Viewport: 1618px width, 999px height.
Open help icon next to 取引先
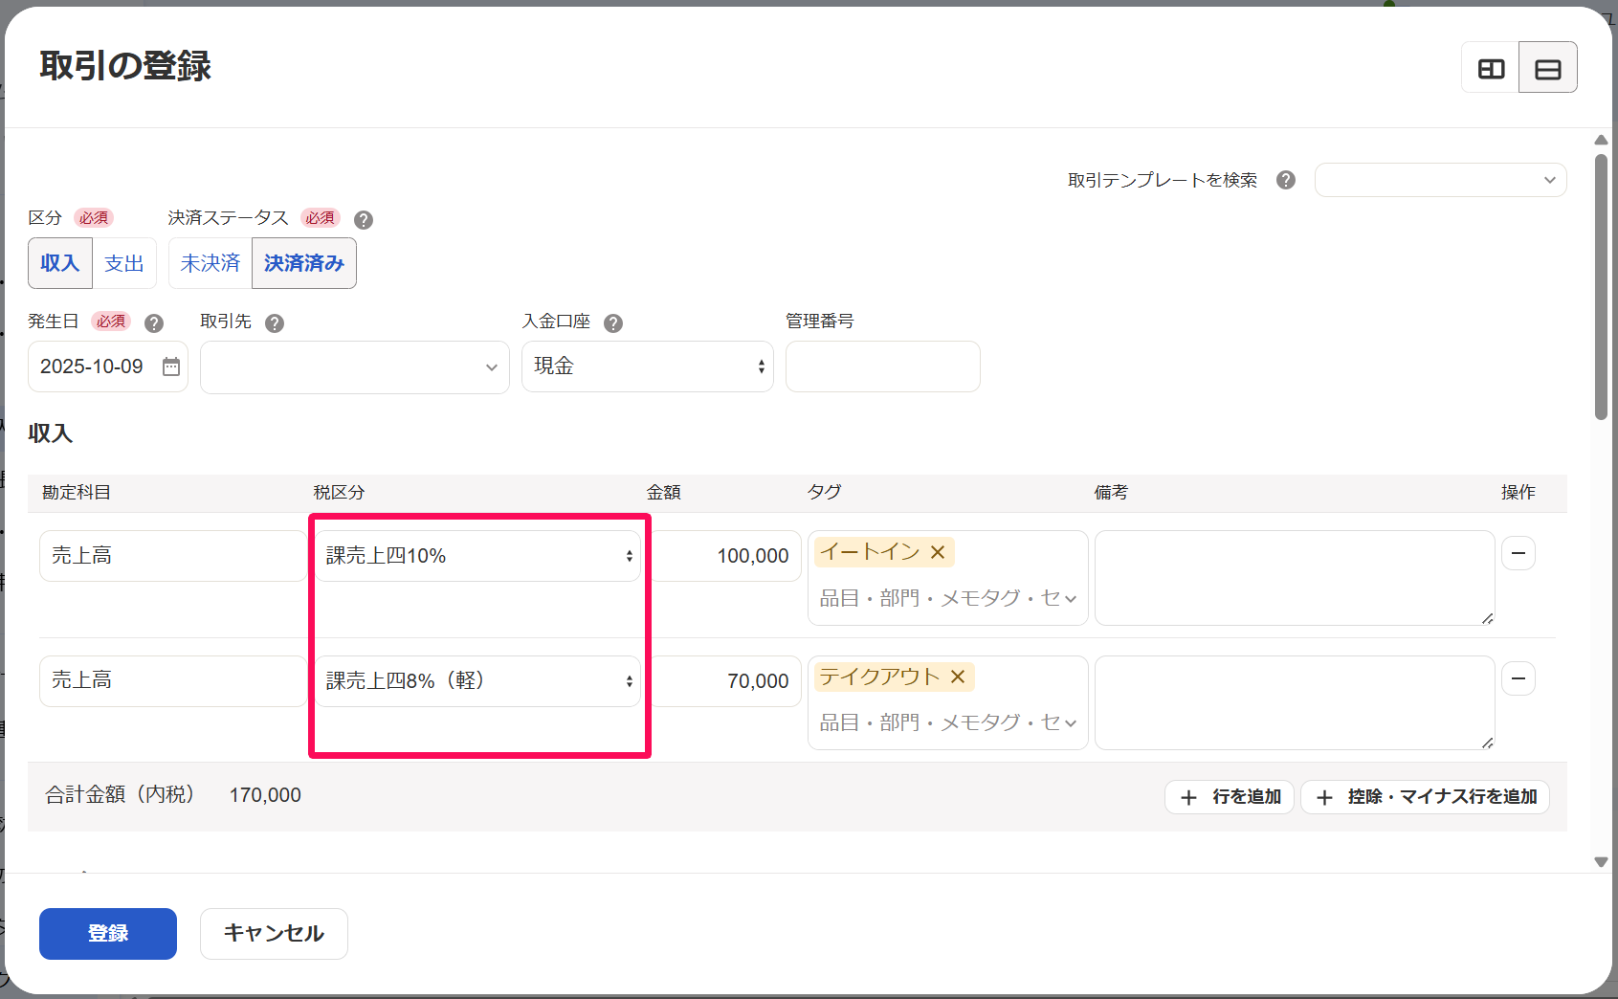[x=275, y=322]
